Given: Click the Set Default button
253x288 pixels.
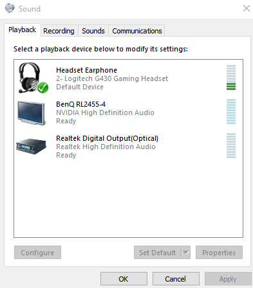Looking at the screenshot, I should (x=158, y=253).
